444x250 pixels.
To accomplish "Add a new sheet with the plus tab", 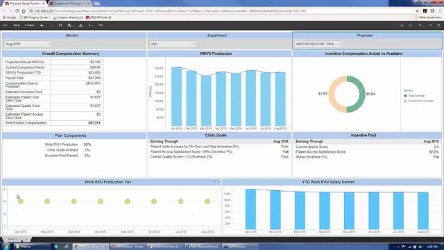I will tap(27, 240).
